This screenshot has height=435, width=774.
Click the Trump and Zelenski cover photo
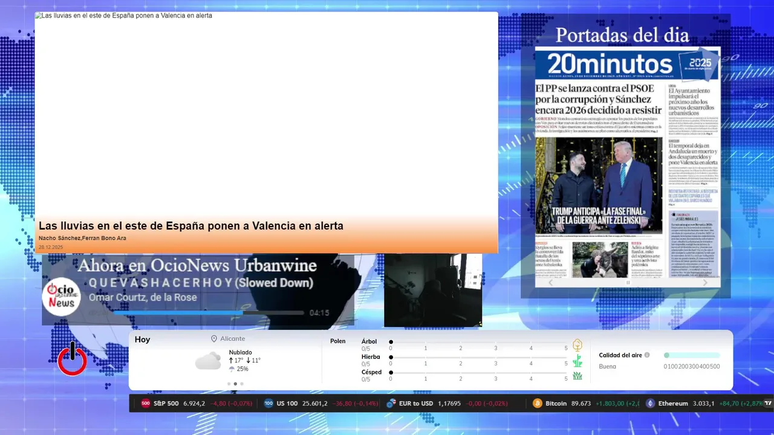click(599, 185)
